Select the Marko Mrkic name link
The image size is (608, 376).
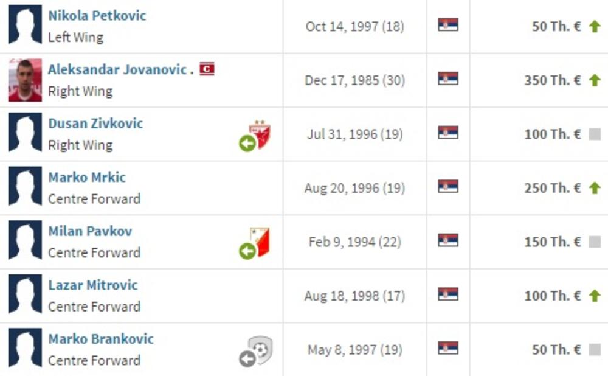87,177
